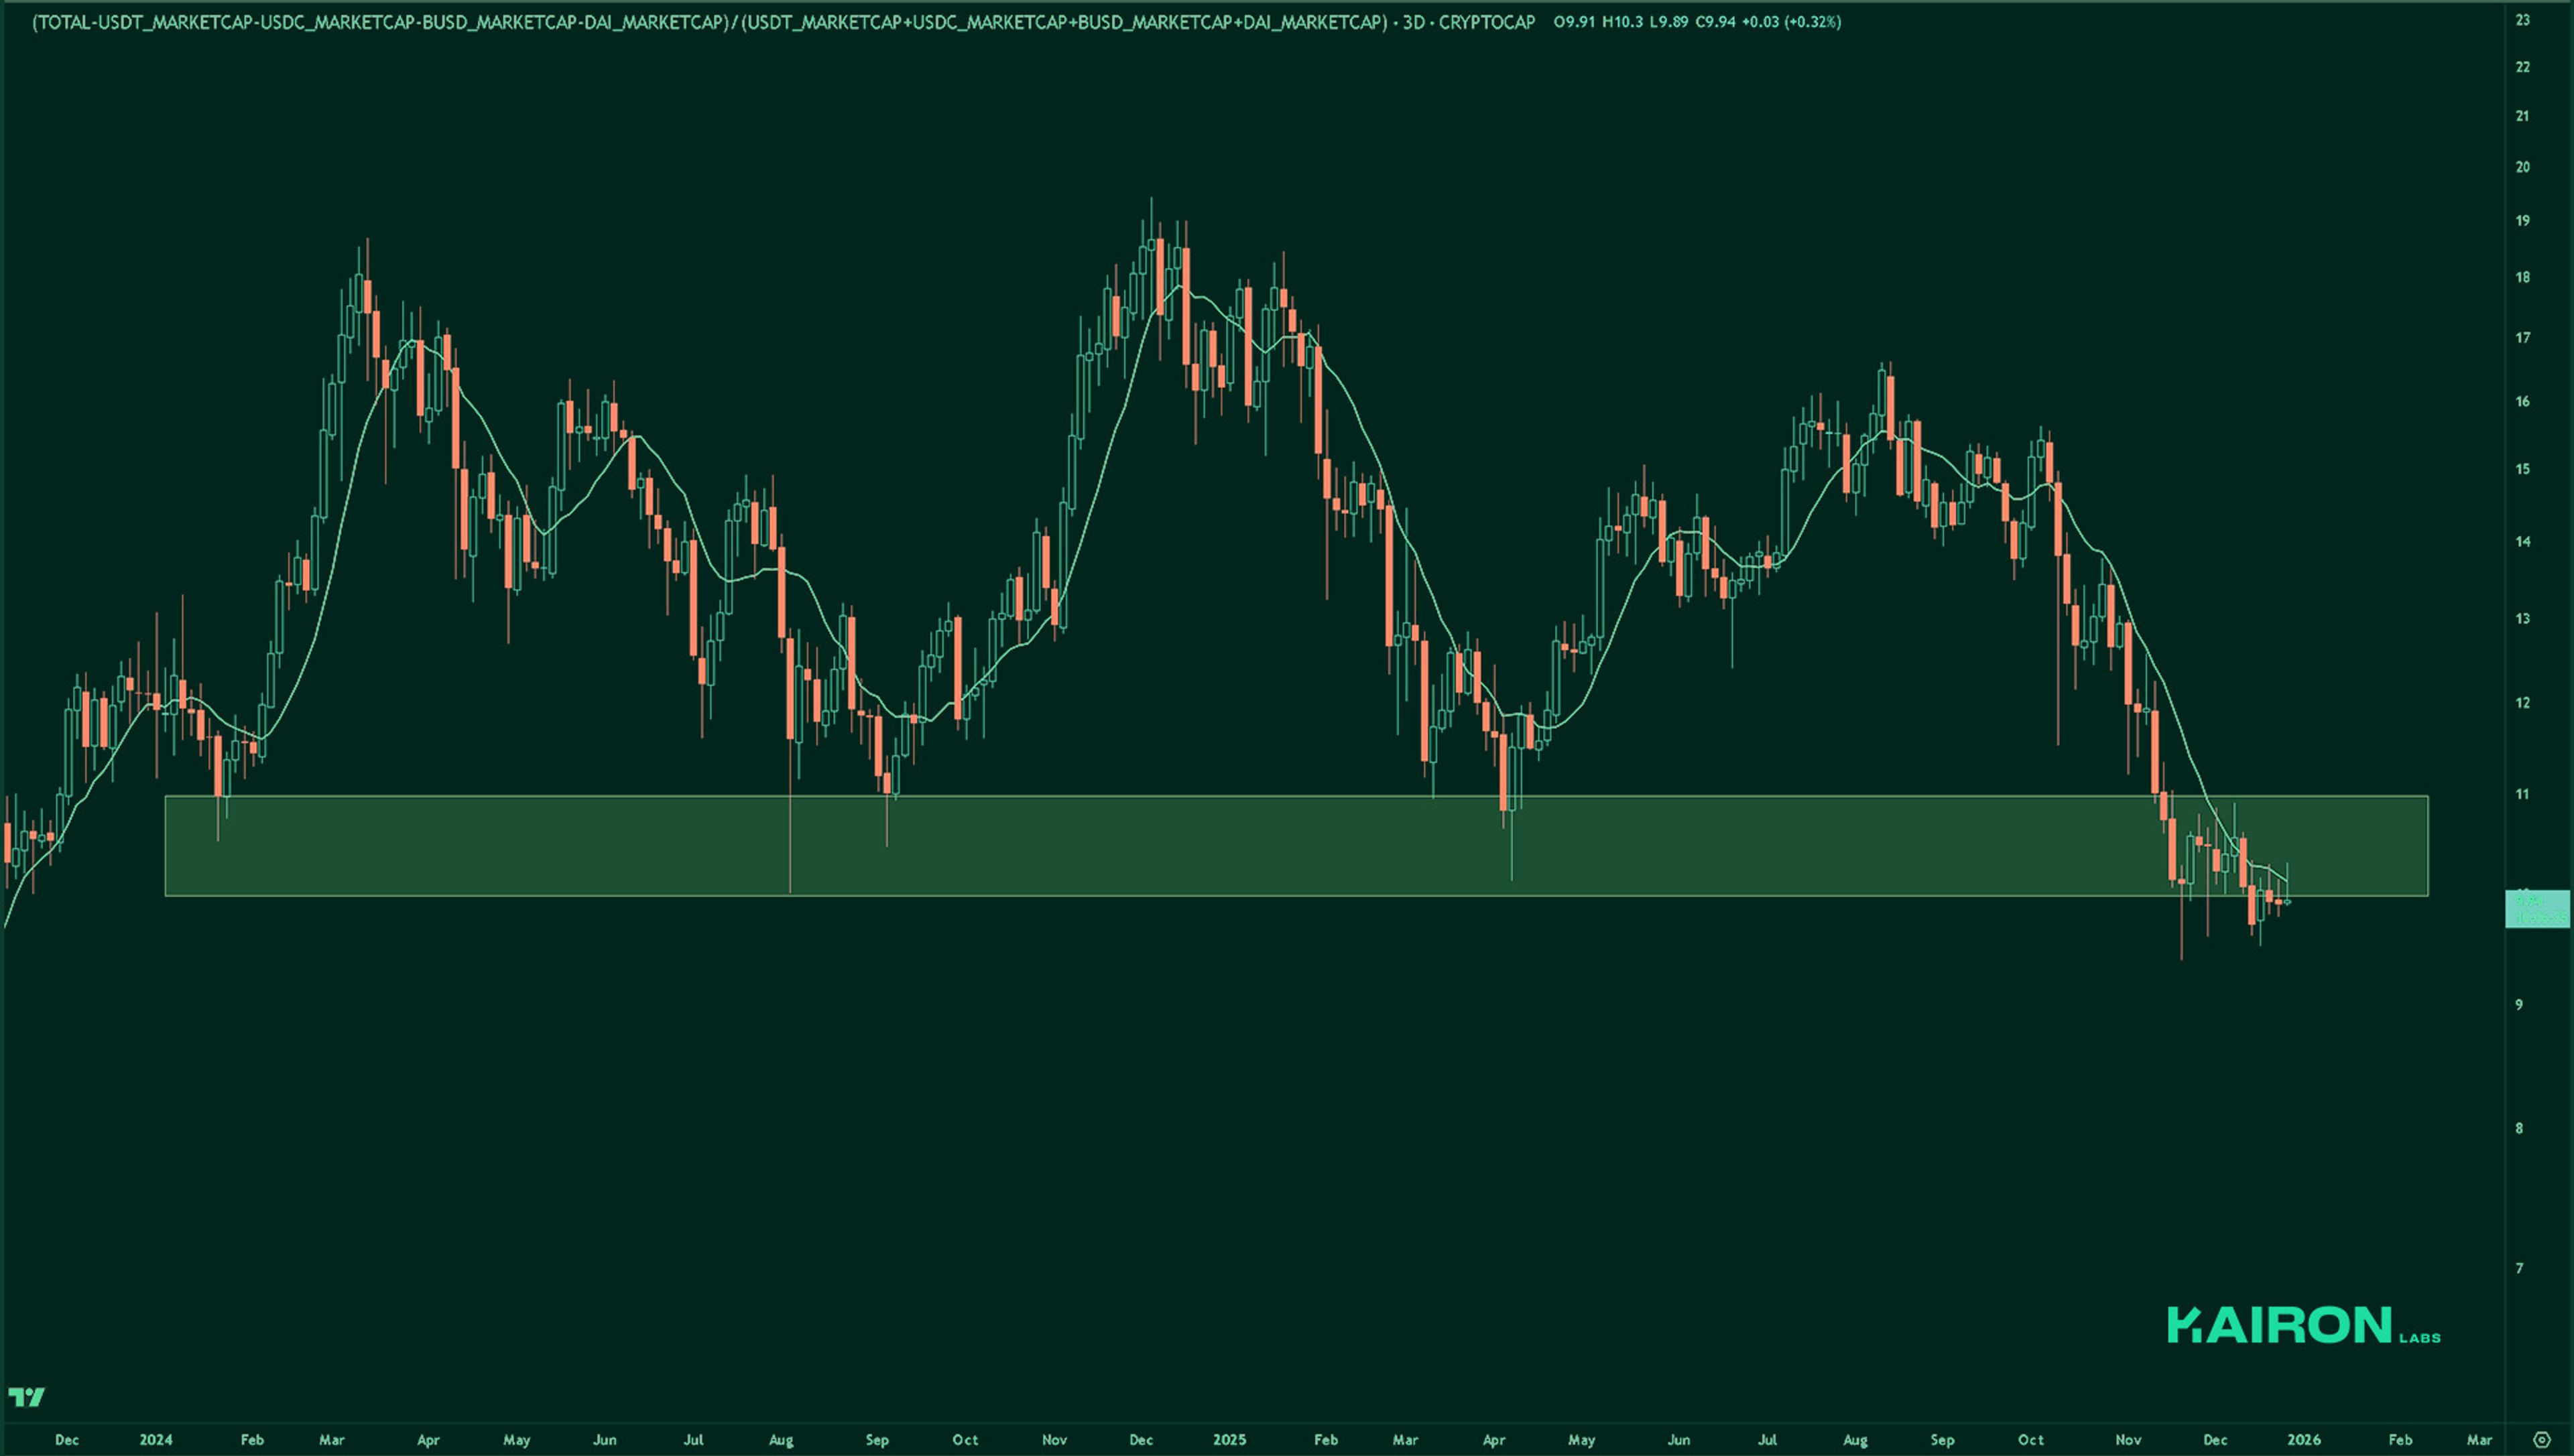Click the CRYPTOCAP source label
Viewport: 2574px width, 1456px height.
tap(1487, 22)
